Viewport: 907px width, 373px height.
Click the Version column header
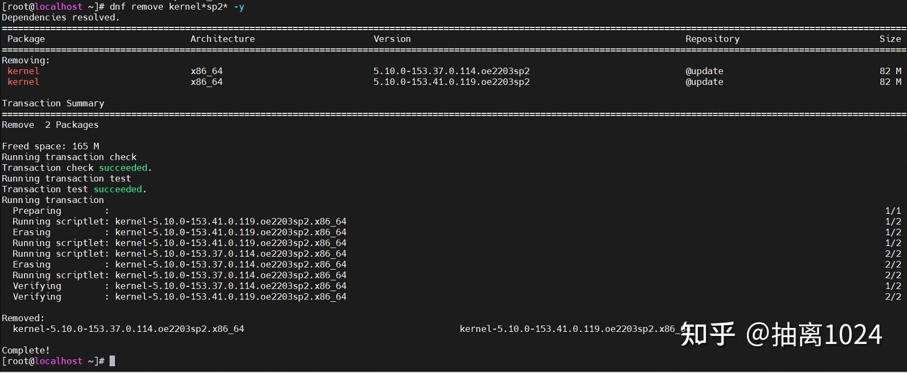(392, 39)
